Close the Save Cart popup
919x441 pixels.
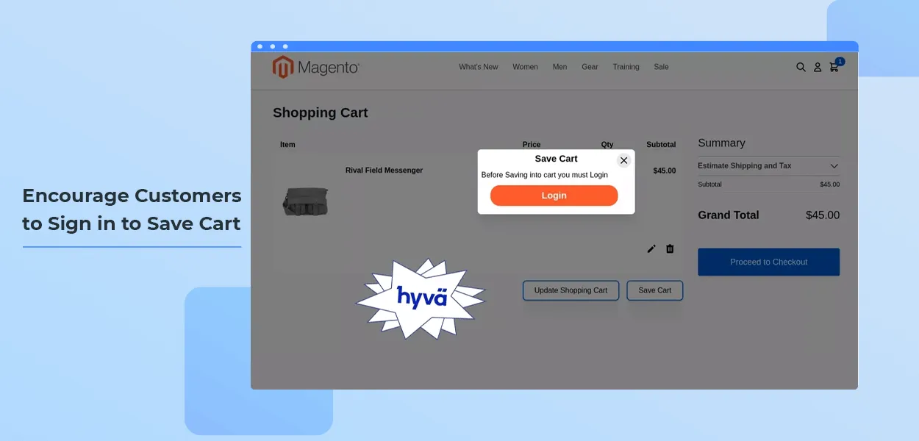(623, 160)
